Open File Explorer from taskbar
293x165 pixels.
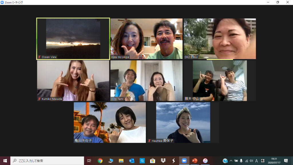pos(121,161)
